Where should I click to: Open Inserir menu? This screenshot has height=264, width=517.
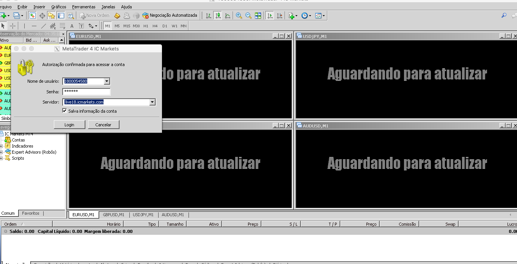39,7
